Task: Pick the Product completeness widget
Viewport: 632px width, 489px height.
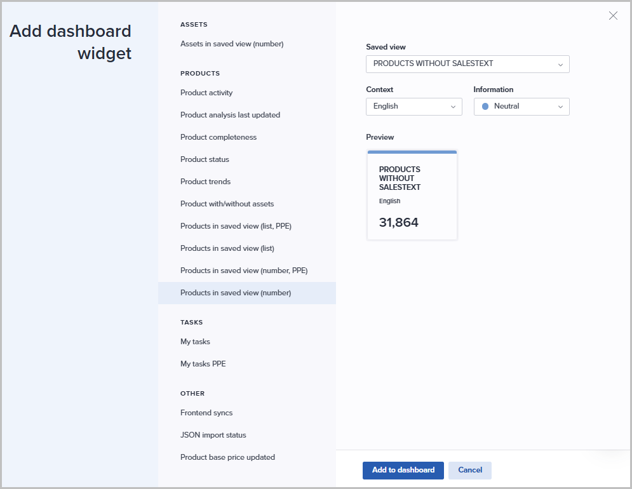Action: tap(219, 137)
